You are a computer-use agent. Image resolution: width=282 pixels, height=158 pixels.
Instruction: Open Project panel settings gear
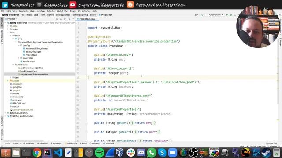(x=70, y=19)
